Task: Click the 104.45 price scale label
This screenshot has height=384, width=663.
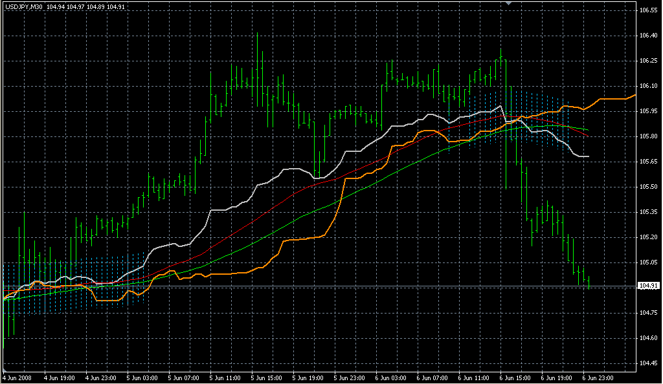Action: point(648,363)
